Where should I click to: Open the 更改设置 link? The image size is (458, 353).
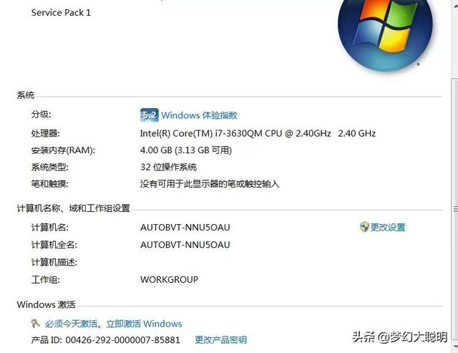tap(388, 227)
